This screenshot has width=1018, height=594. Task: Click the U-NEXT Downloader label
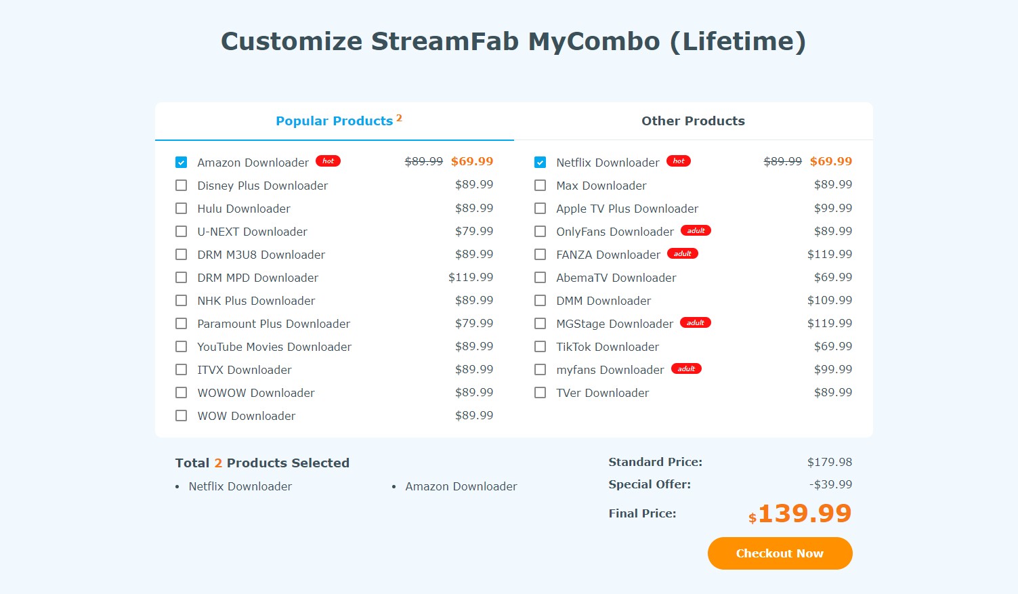252,232
